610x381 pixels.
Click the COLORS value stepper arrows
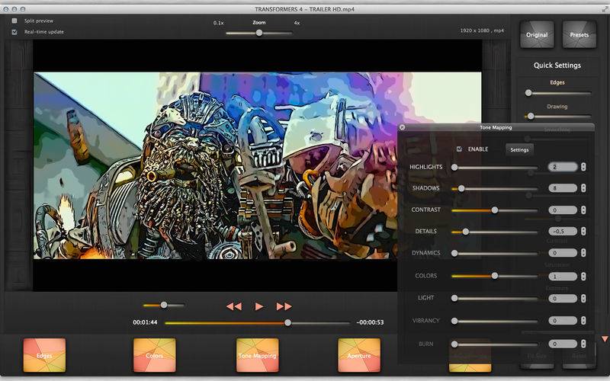583,277
